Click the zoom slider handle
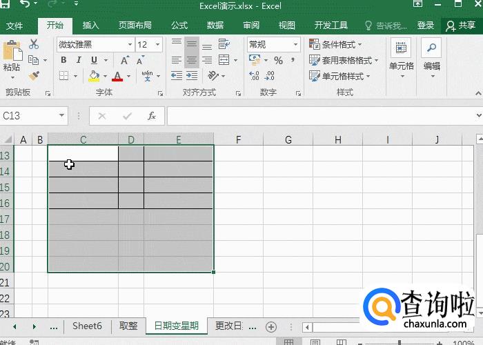The width and height of the screenshot is (483, 345). coord(400,342)
